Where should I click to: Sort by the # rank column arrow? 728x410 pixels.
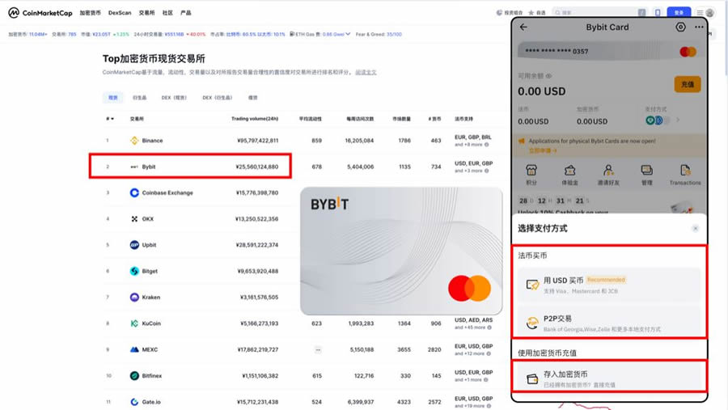[x=112, y=119]
